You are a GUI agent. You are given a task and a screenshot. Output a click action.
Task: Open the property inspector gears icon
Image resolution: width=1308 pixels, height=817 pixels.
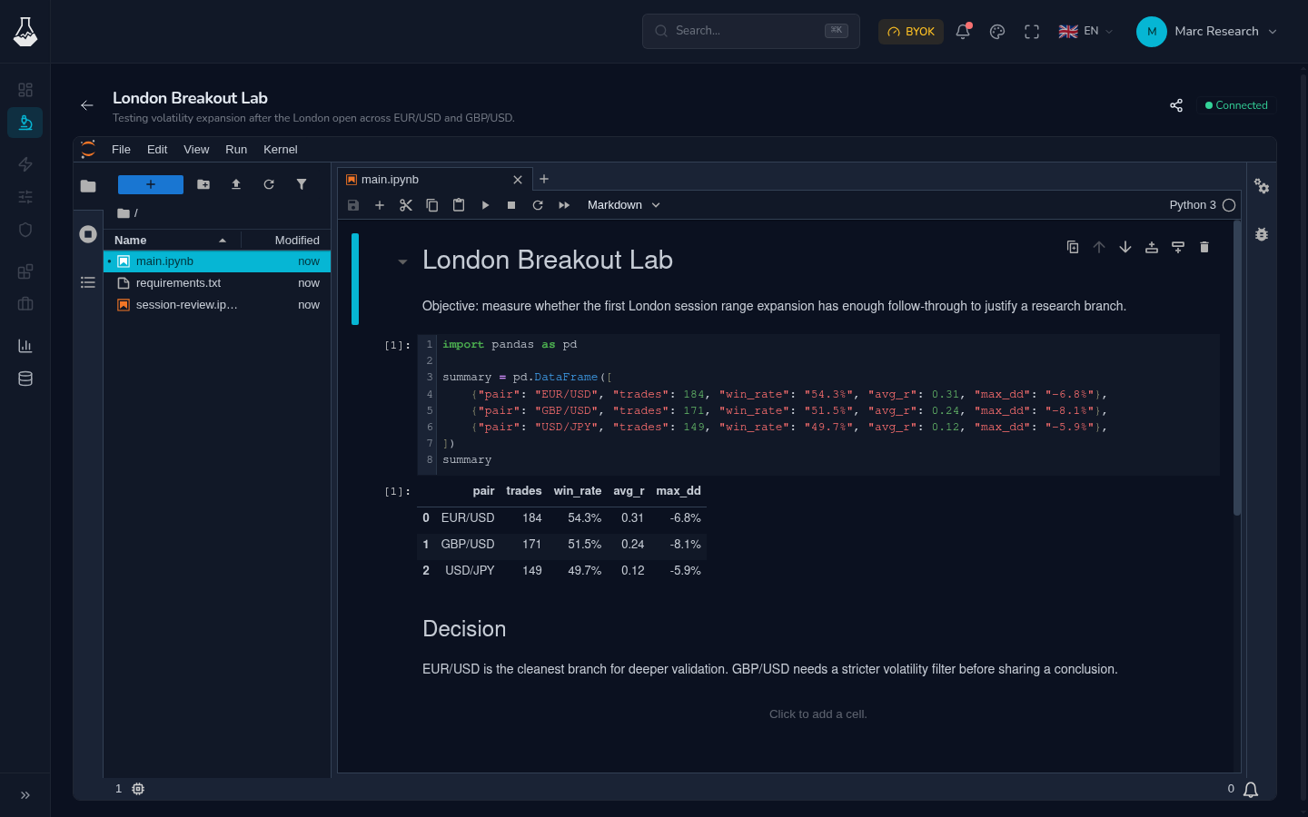click(x=1262, y=186)
